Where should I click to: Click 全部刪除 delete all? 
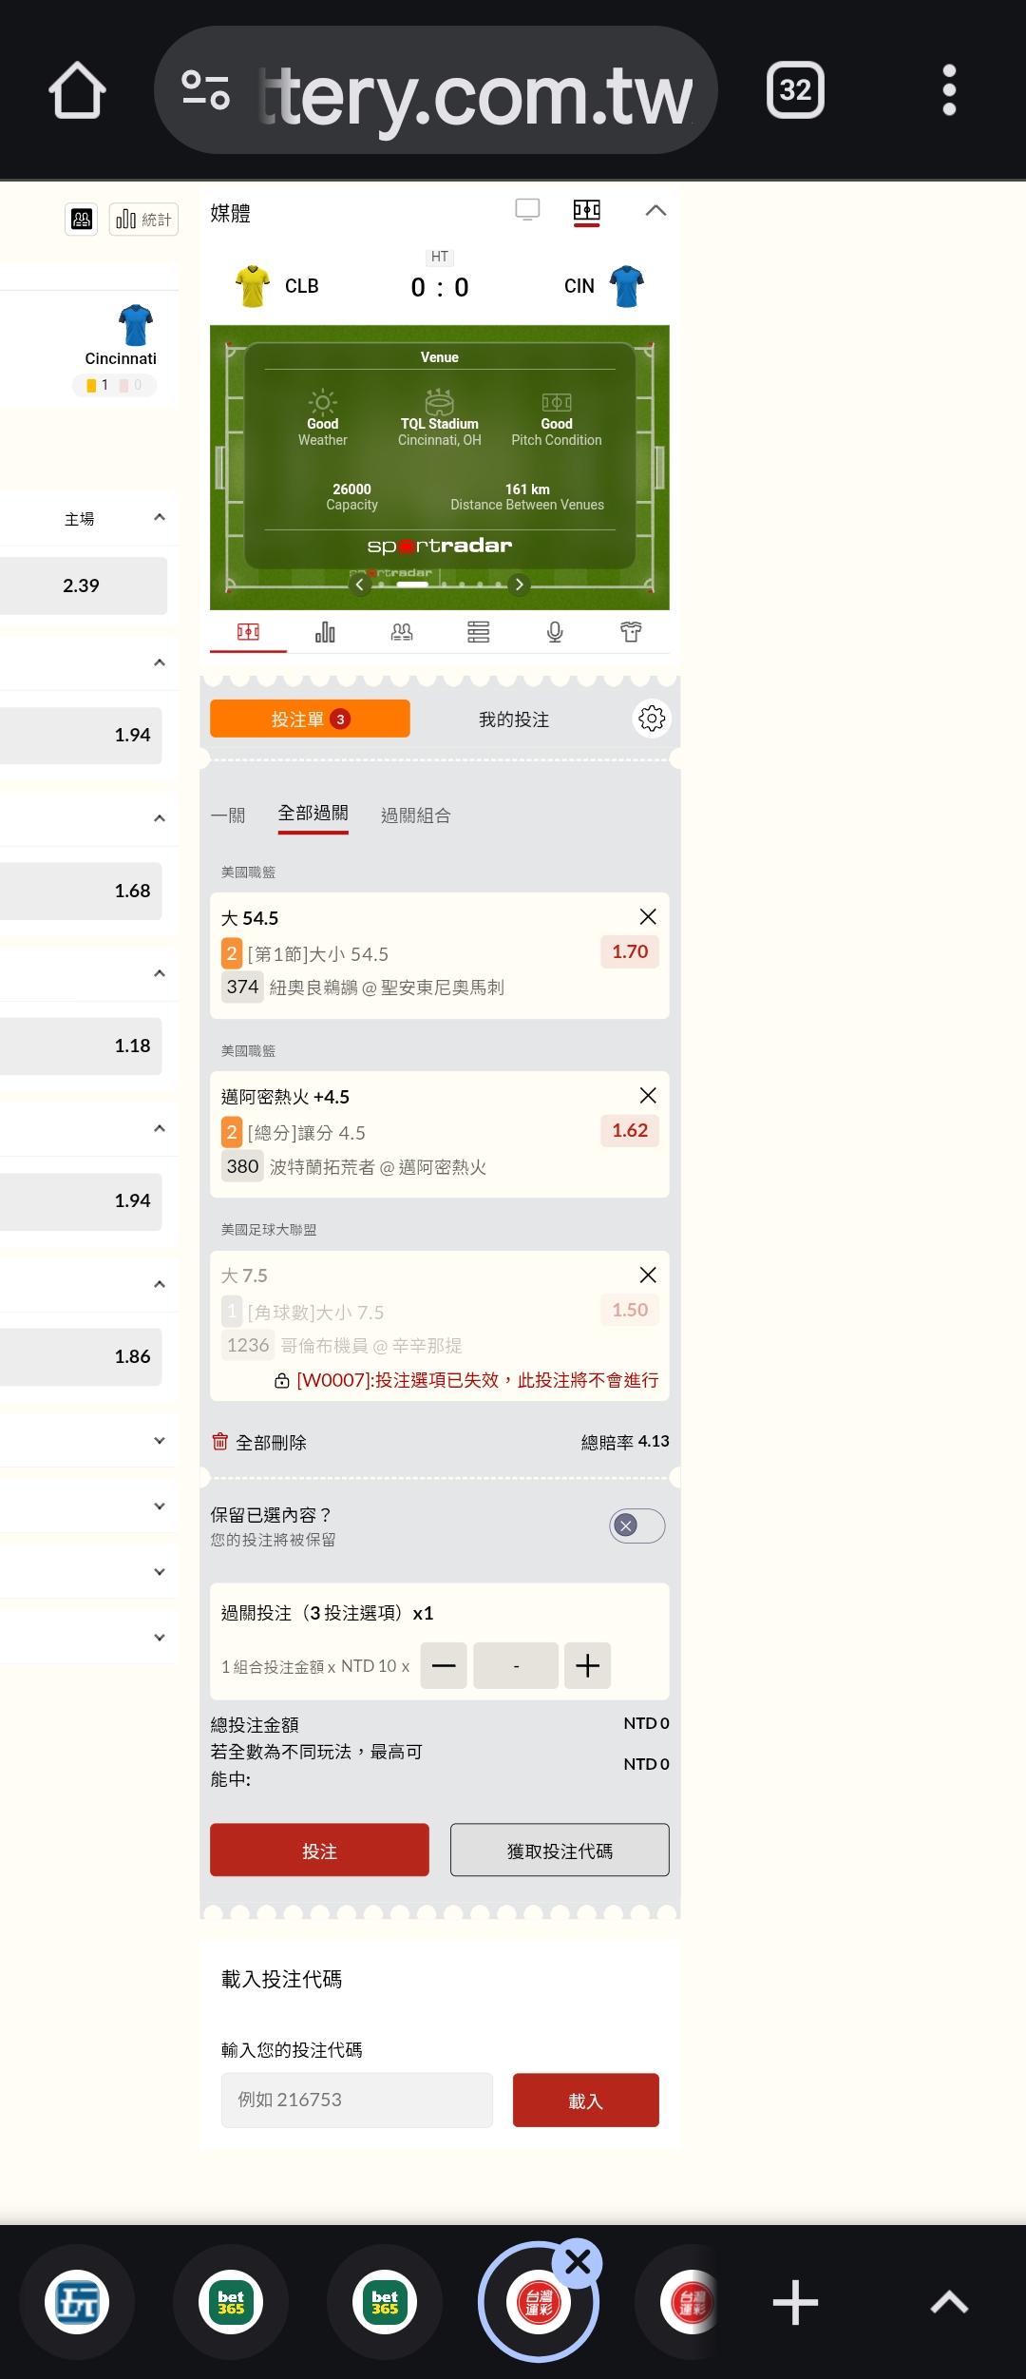click(x=259, y=1442)
